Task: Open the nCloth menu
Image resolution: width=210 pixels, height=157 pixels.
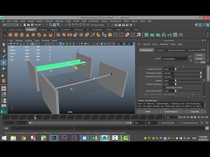Action: point(76,21)
